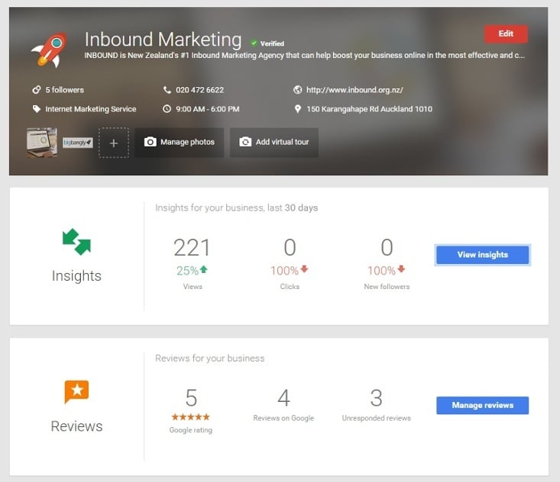Click the business description text line

coord(305,55)
